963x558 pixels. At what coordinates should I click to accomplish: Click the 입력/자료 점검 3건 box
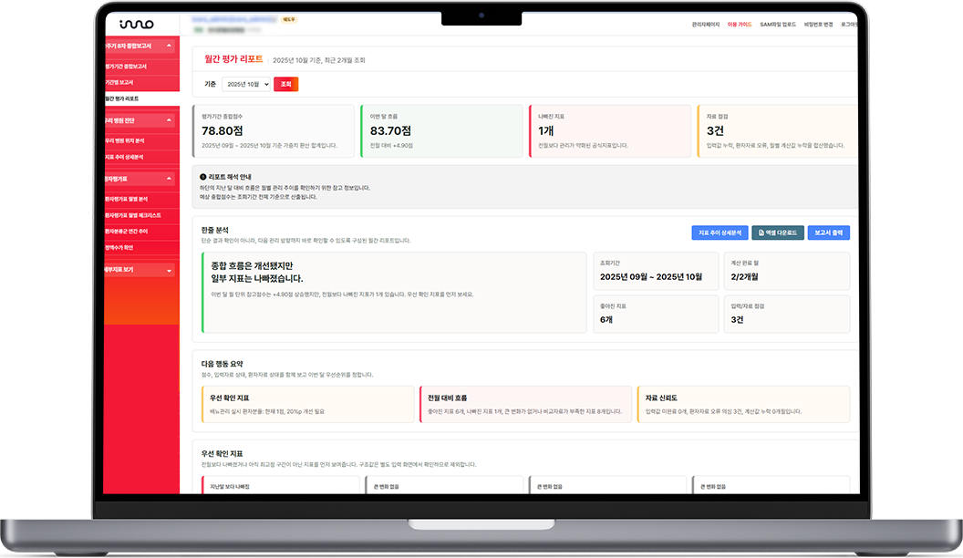787,314
